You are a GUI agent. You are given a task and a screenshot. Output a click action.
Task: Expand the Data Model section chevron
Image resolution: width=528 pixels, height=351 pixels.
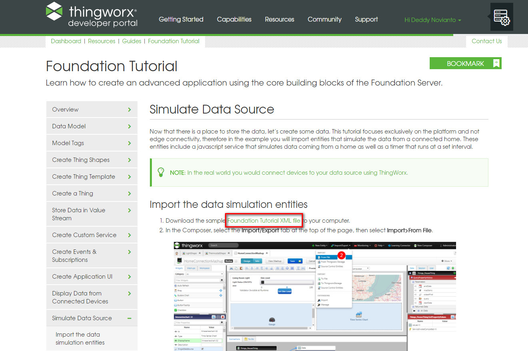(x=130, y=126)
